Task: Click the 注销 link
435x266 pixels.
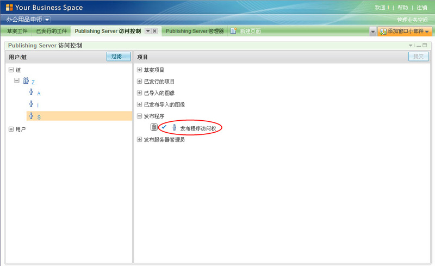Action: click(422, 8)
